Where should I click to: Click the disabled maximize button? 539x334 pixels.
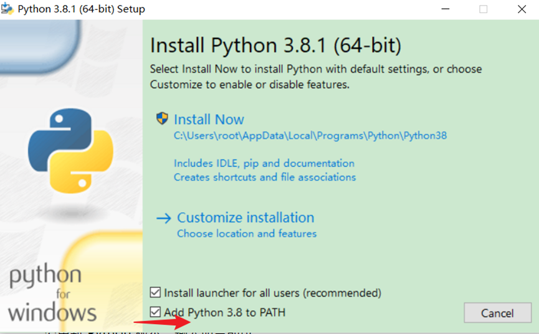pos(484,9)
